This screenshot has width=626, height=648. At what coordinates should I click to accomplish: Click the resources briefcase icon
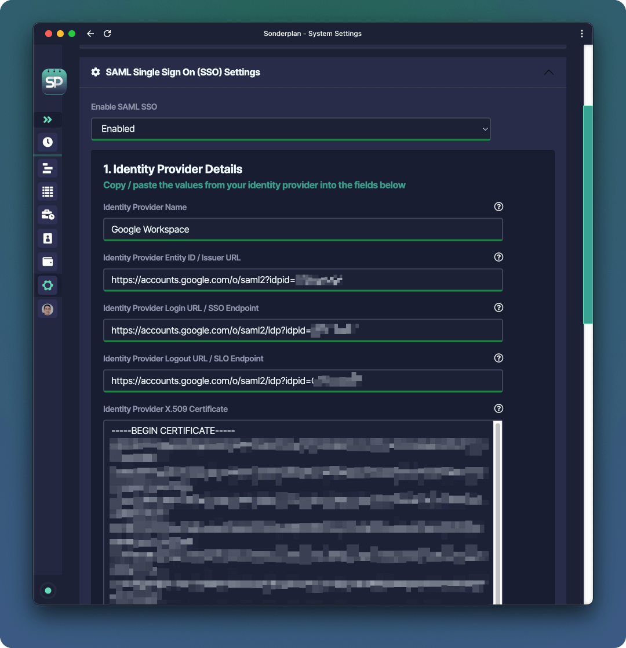point(48,215)
